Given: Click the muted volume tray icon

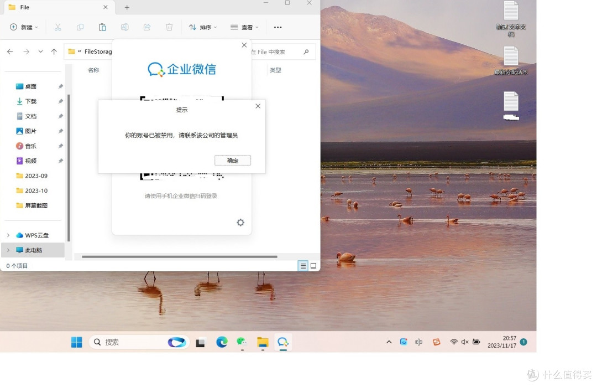Looking at the screenshot, I should (x=465, y=342).
